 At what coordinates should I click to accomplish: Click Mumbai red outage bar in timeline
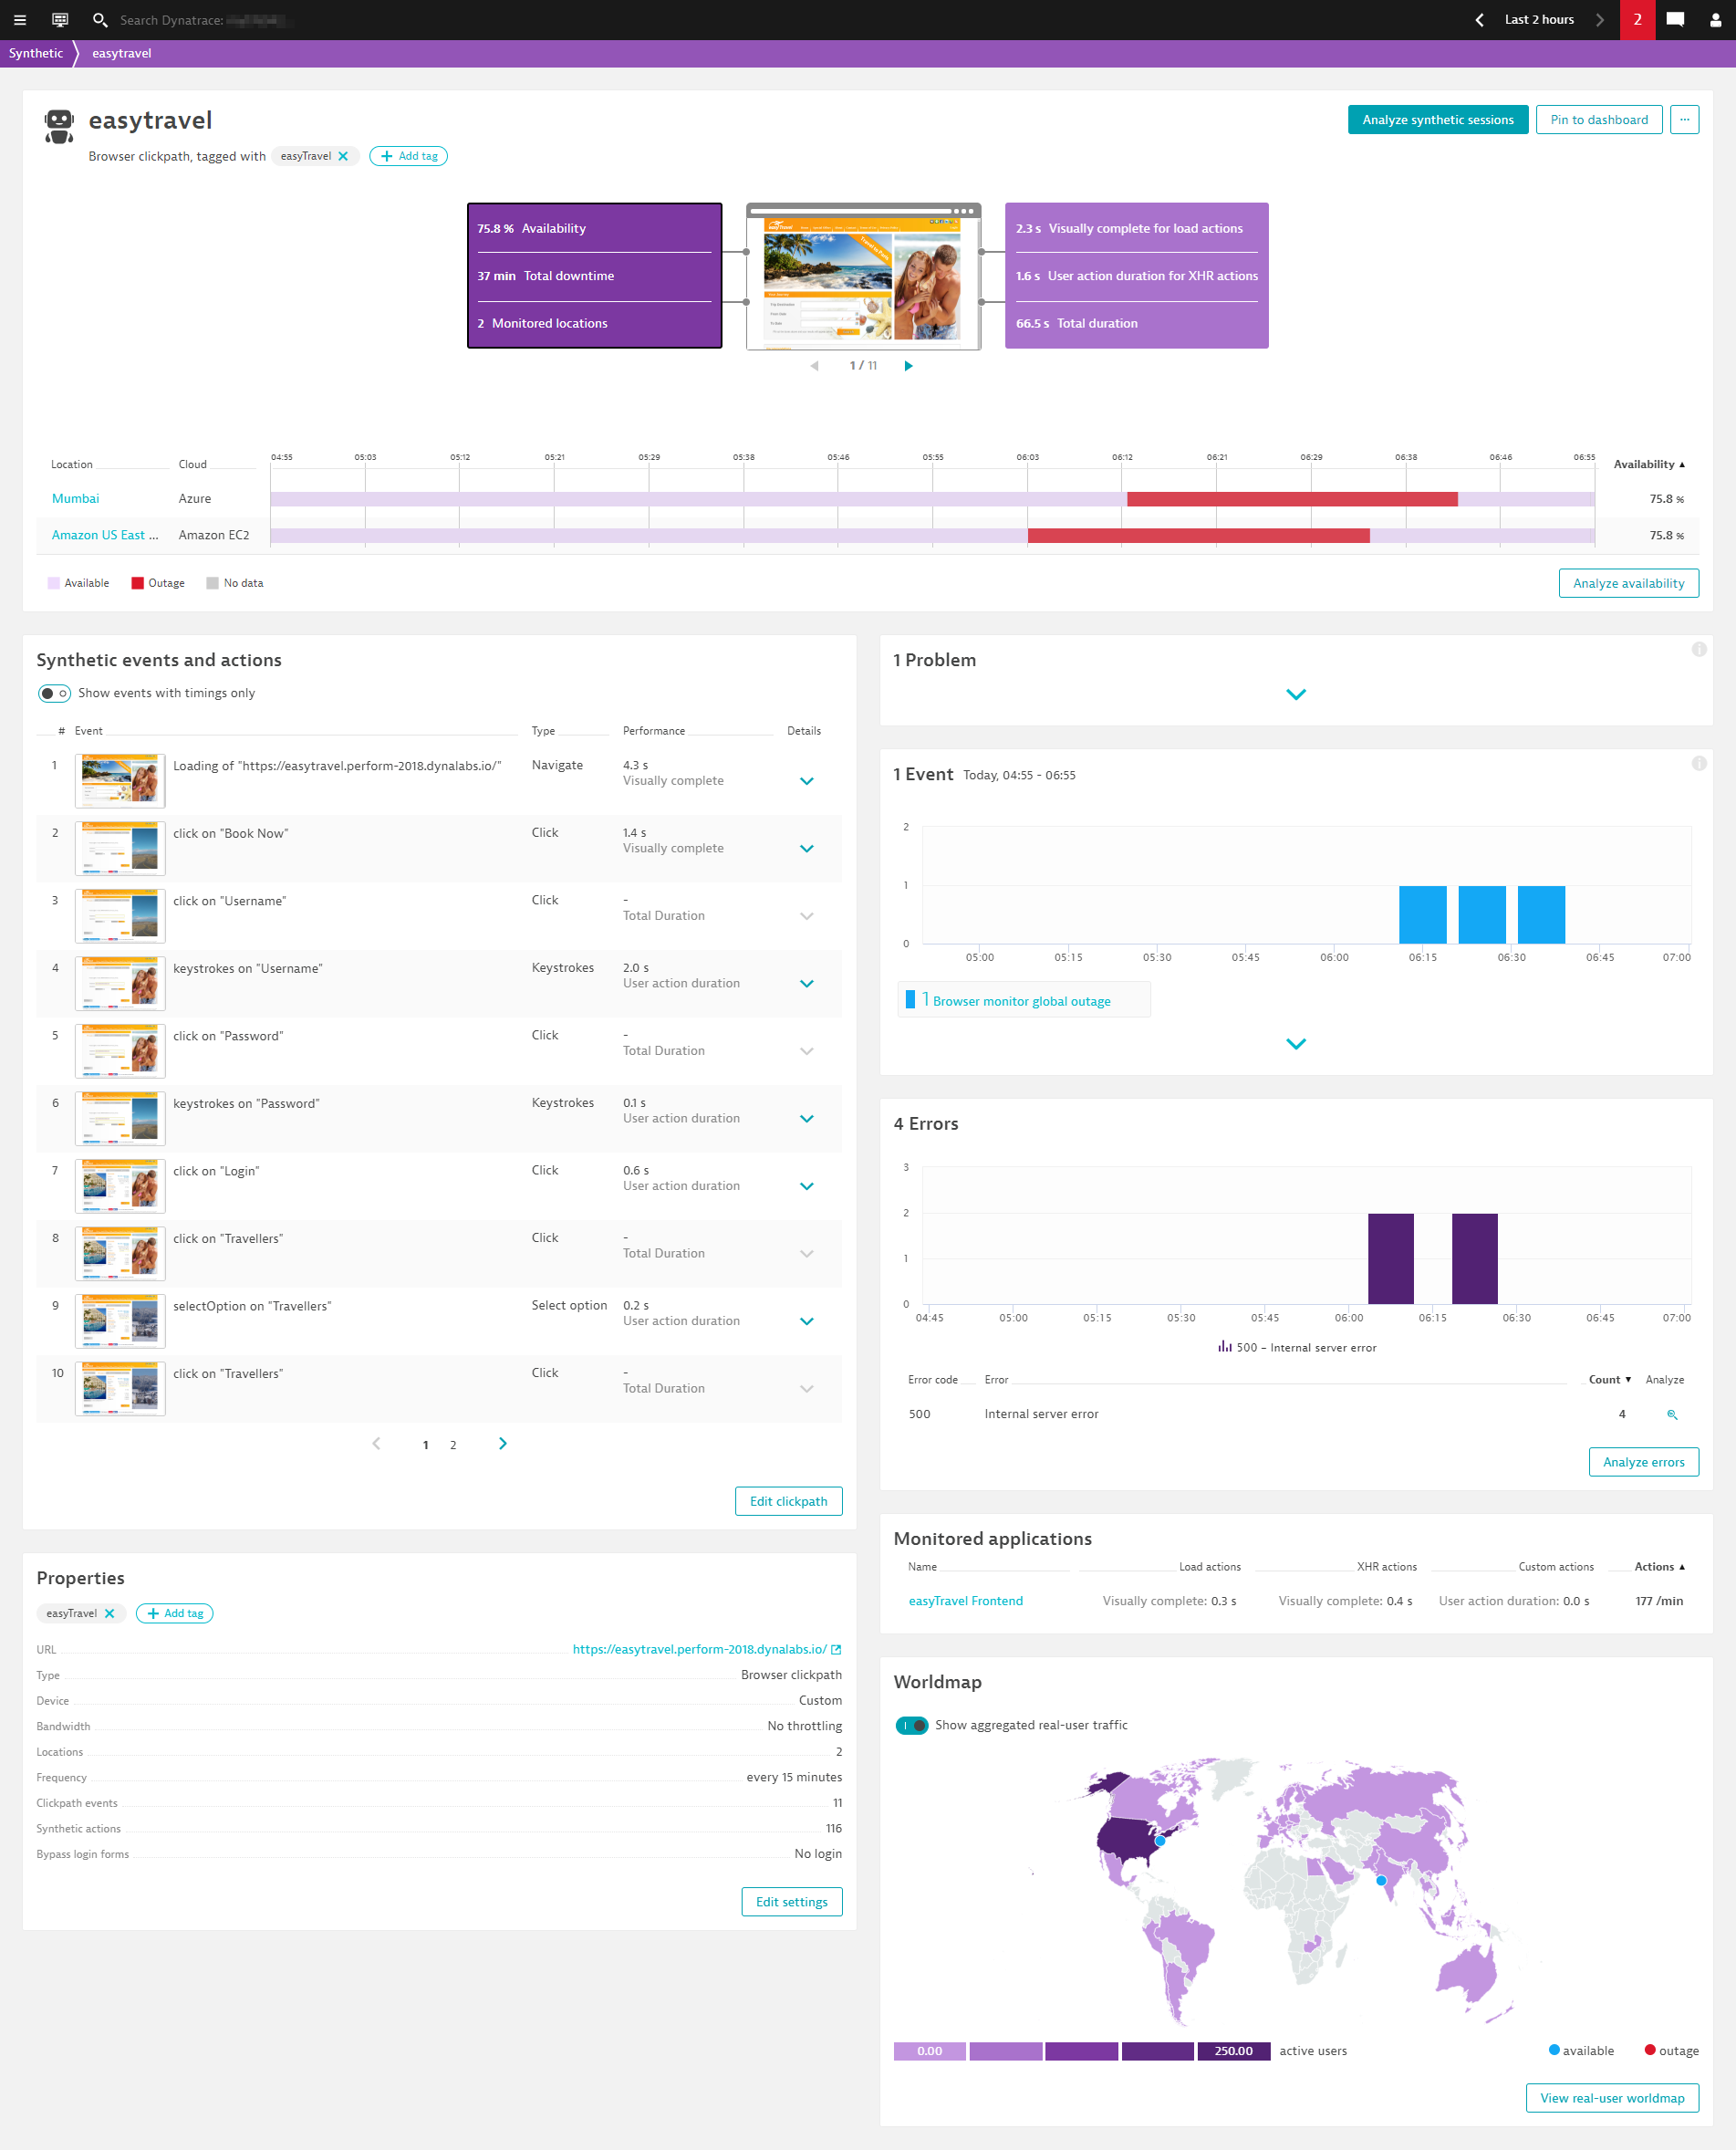(1292, 499)
